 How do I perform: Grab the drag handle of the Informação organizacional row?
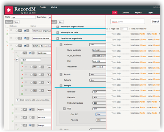pos(11,30)
